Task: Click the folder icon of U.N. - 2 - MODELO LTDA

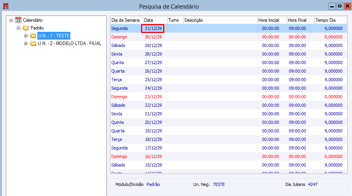Action: click(33, 43)
